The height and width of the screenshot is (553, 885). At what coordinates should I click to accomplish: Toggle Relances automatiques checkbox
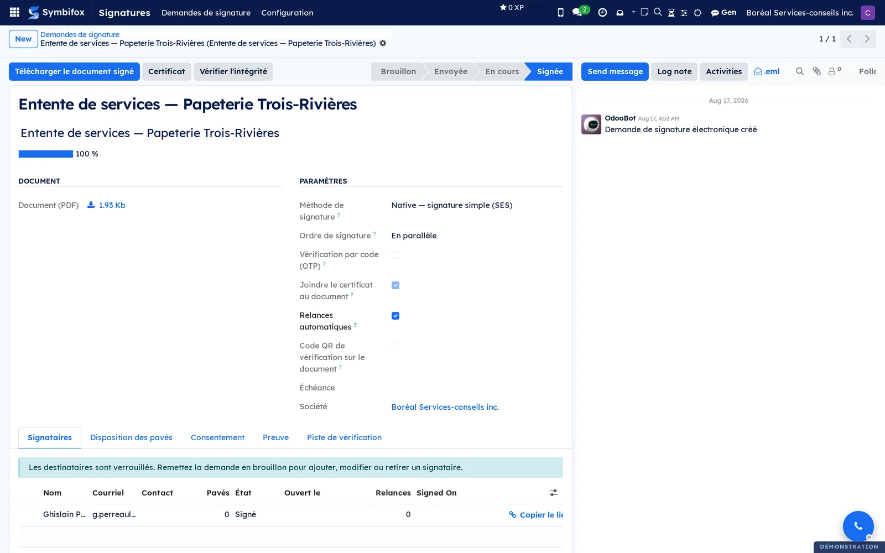[395, 316]
